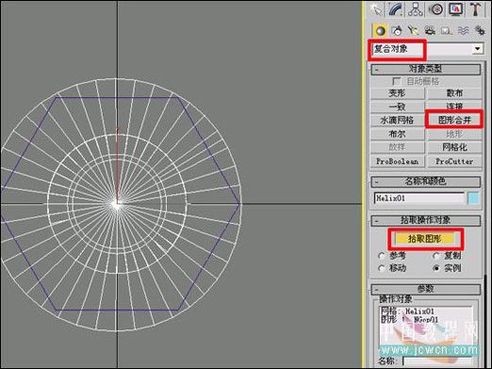Open the Modify command panel tab

(396, 9)
